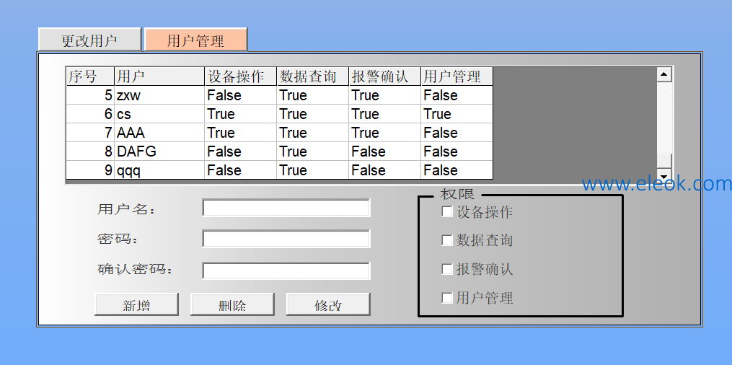This screenshot has width=732, height=365.
Task: Click row number 9 cell
Action: point(90,170)
